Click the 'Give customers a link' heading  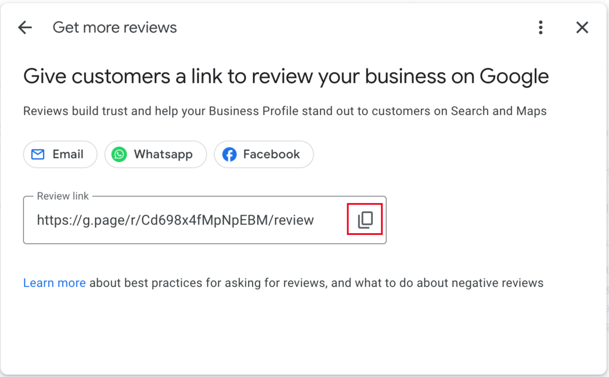click(x=286, y=77)
